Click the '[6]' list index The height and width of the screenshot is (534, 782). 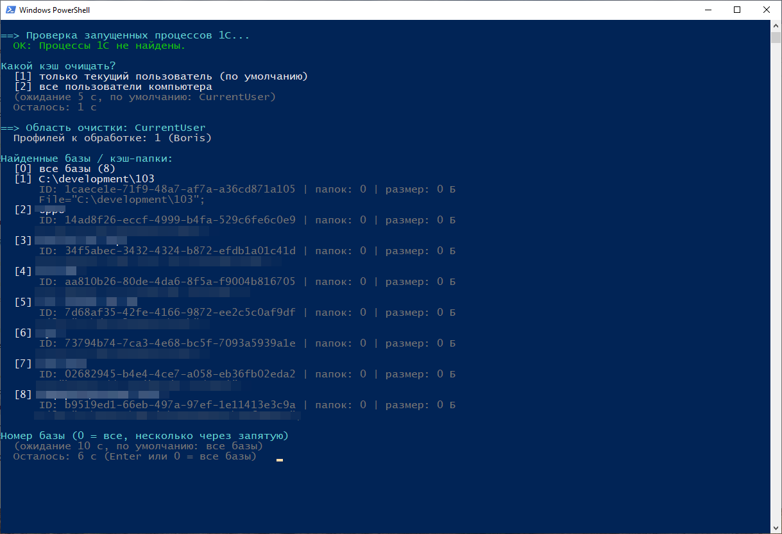[23, 333]
